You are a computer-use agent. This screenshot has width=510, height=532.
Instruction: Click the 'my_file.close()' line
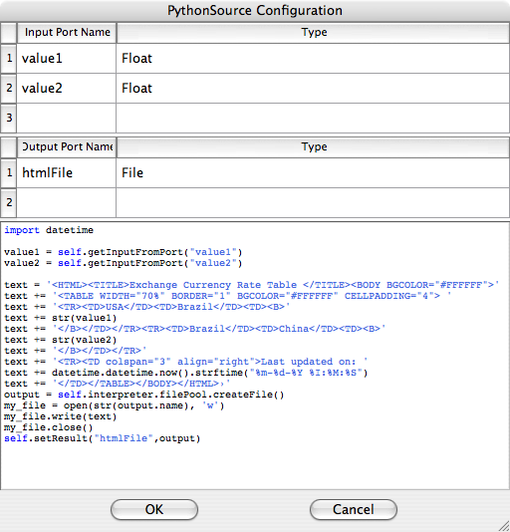(x=49, y=427)
